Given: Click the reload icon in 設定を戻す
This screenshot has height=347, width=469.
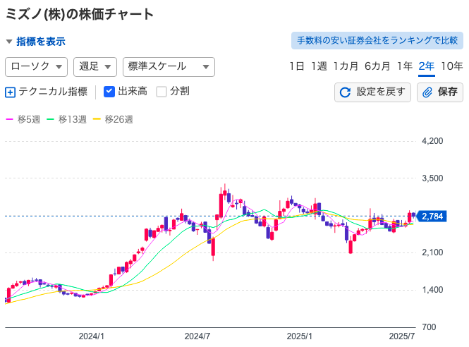Looking at the screenshot, I should [x=345, y=92].
